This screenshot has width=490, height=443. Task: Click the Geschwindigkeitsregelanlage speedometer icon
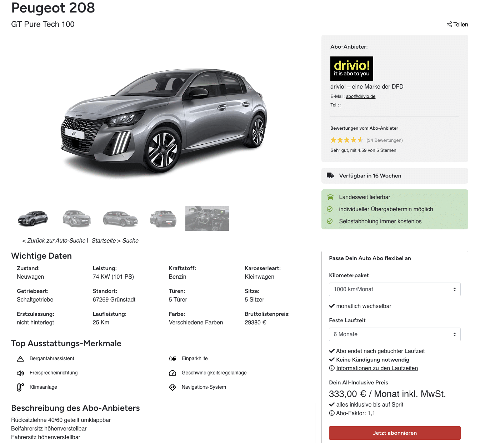(x=172, y=373)
